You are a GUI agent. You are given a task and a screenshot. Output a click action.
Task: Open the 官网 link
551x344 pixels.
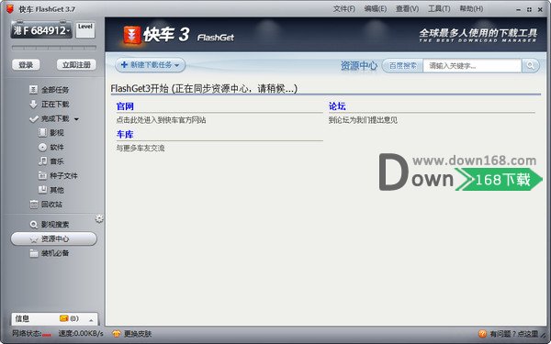tap(125, 106)
